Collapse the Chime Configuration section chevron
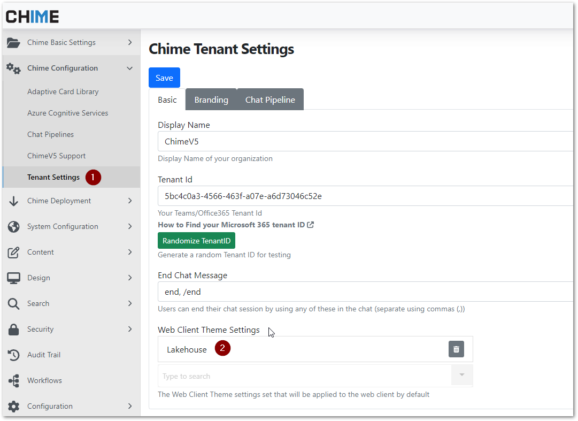The height and width of the screenshot is (421, 578). pos(129,68)
